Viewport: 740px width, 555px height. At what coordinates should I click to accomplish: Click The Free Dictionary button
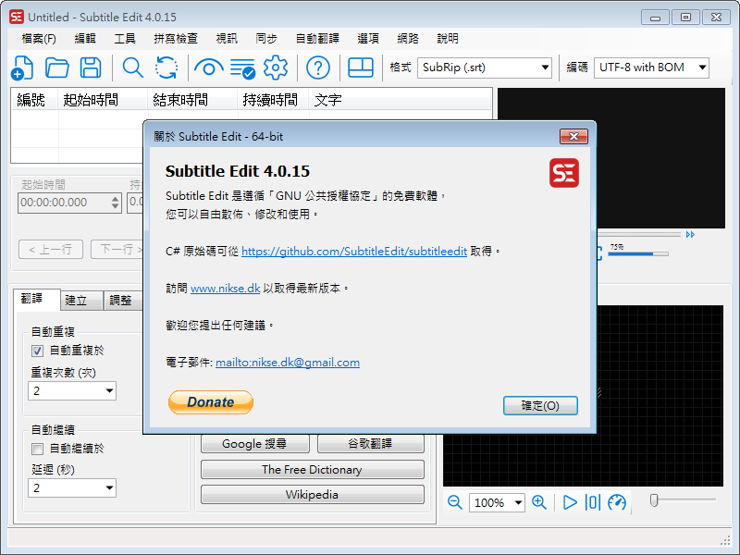coord(312,470)
